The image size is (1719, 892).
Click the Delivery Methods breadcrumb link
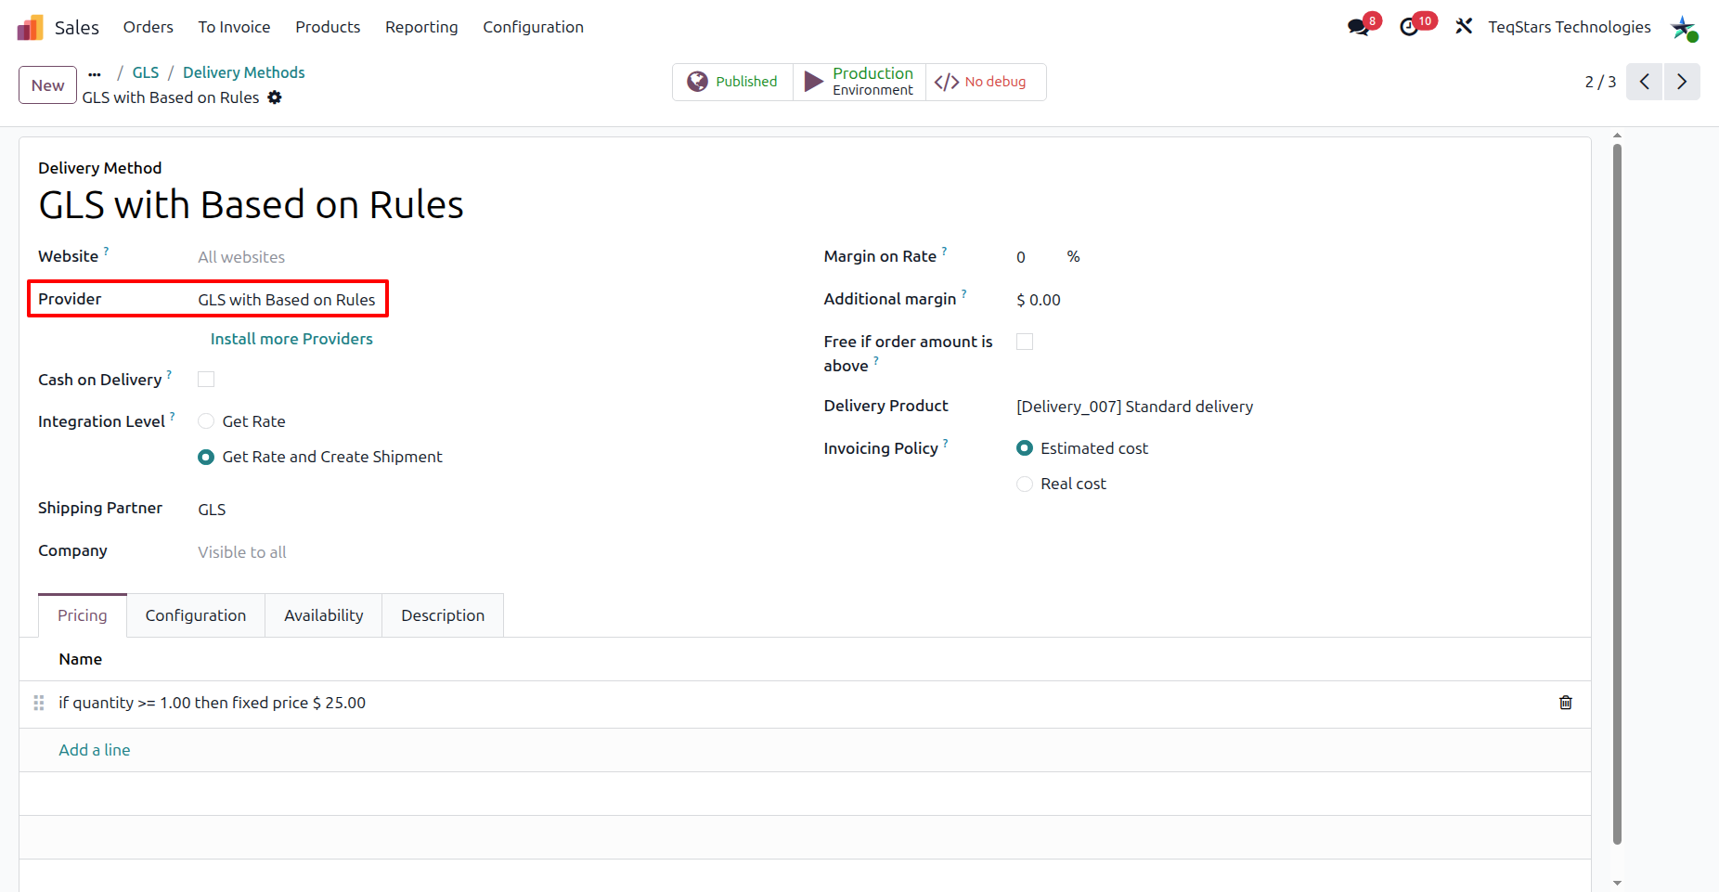tap(244, 72)
